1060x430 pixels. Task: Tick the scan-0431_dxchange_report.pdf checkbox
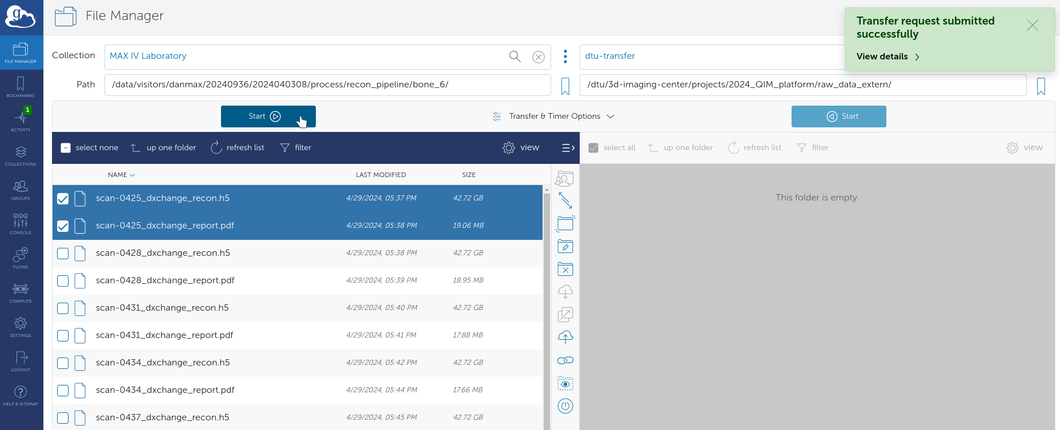point(63,336)
